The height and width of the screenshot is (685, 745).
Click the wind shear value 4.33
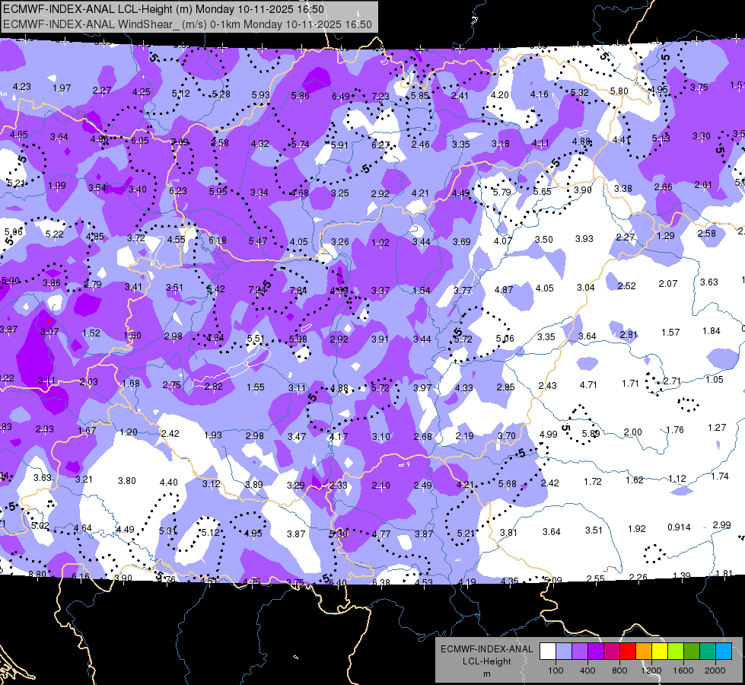tap(463, 387)
